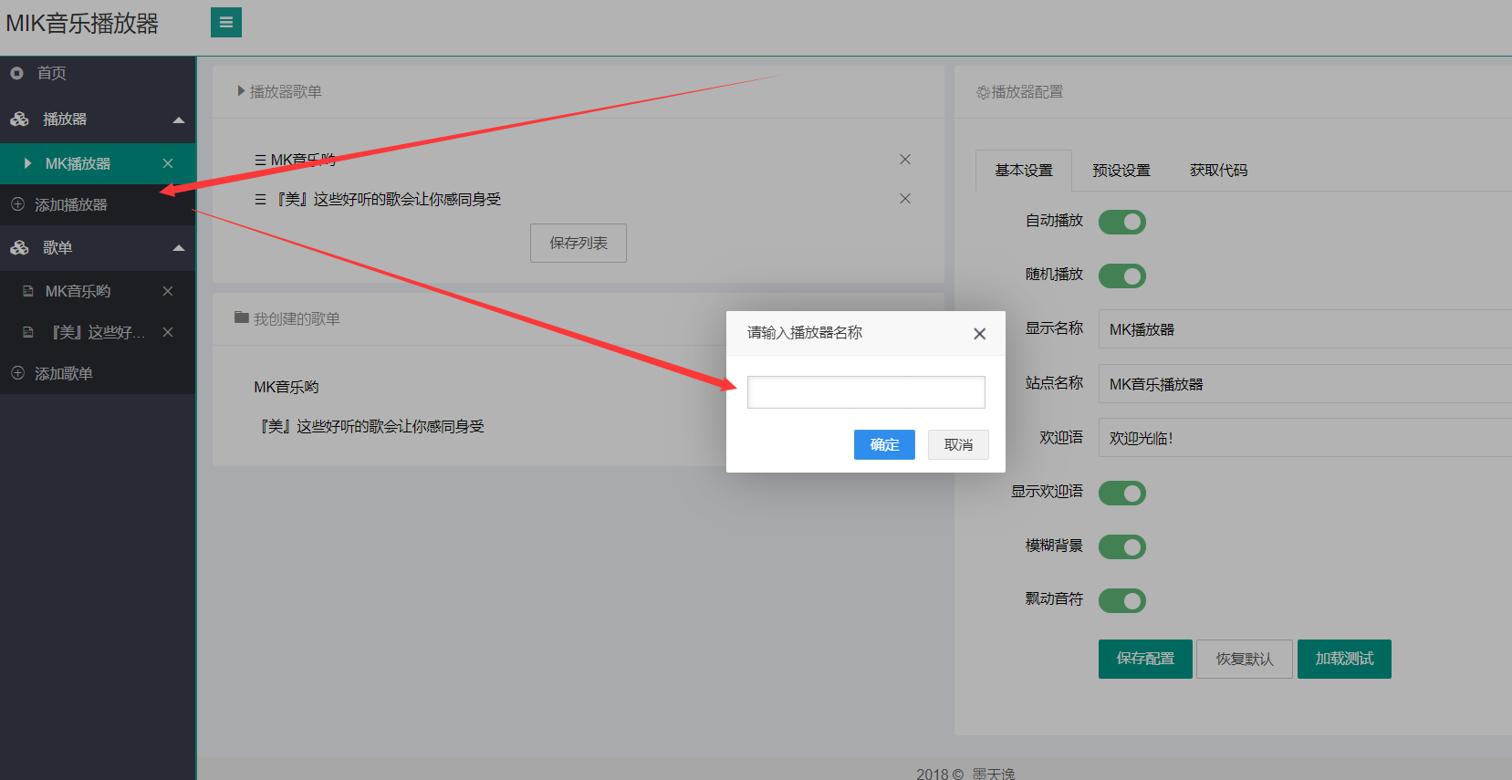1512x780 pixels.
Task: Remove MK播放器 from sidebar via X icon
Action: click(168, 163)
